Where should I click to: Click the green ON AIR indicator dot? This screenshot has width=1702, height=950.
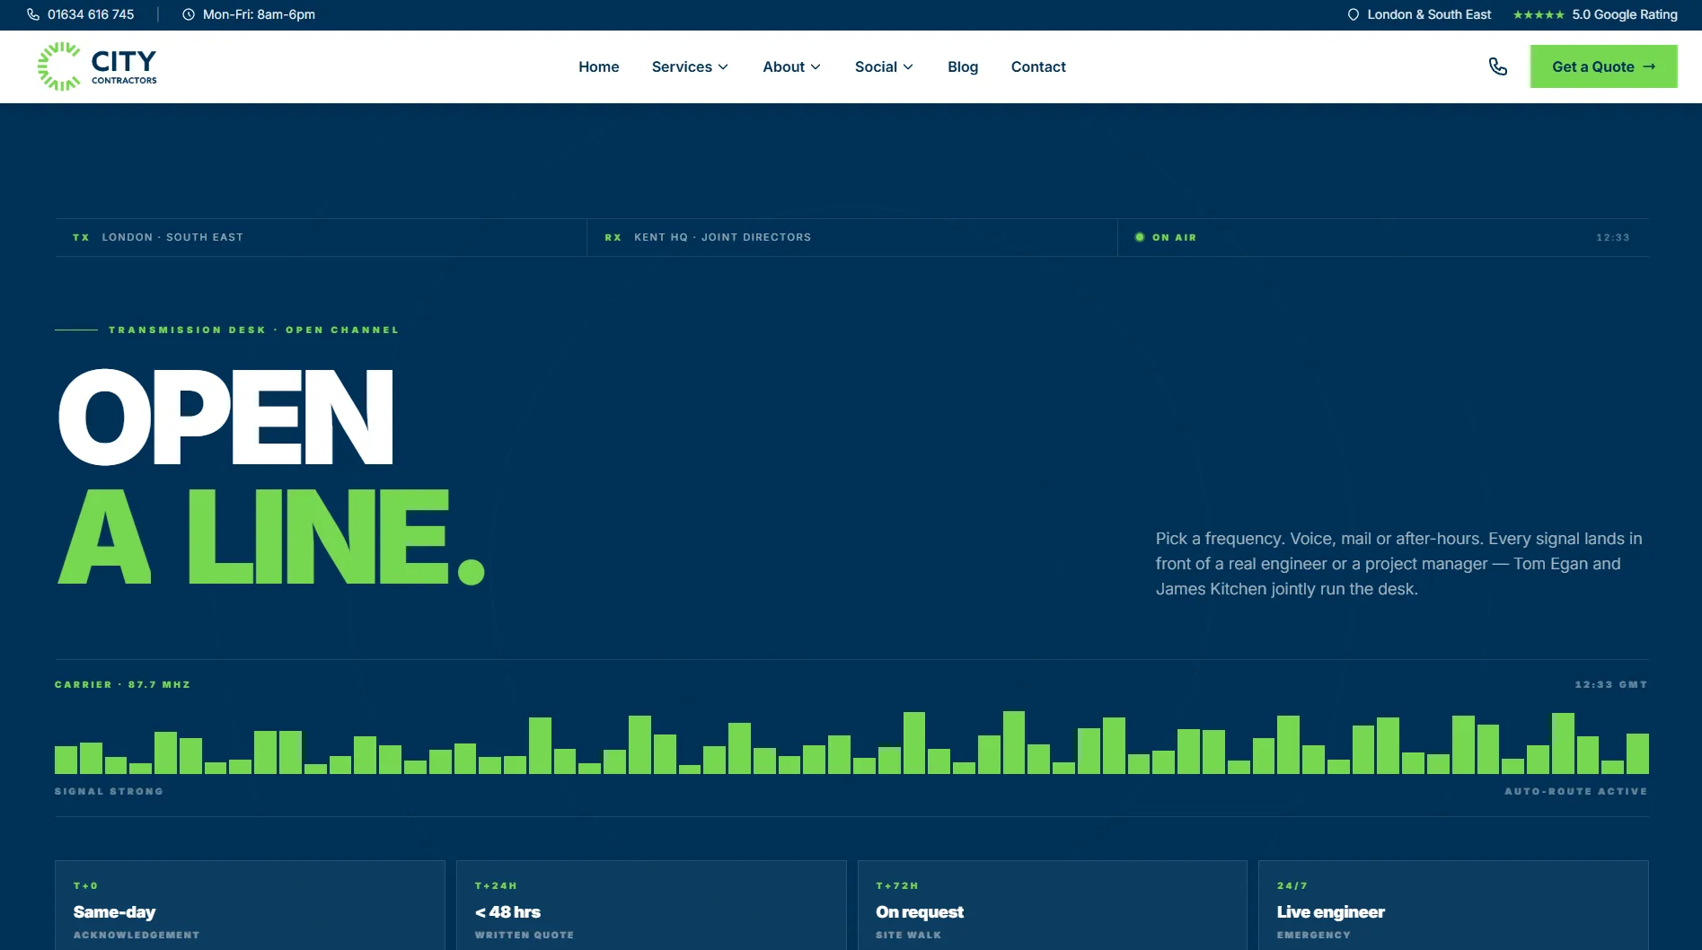click(x=1140, y=237)
